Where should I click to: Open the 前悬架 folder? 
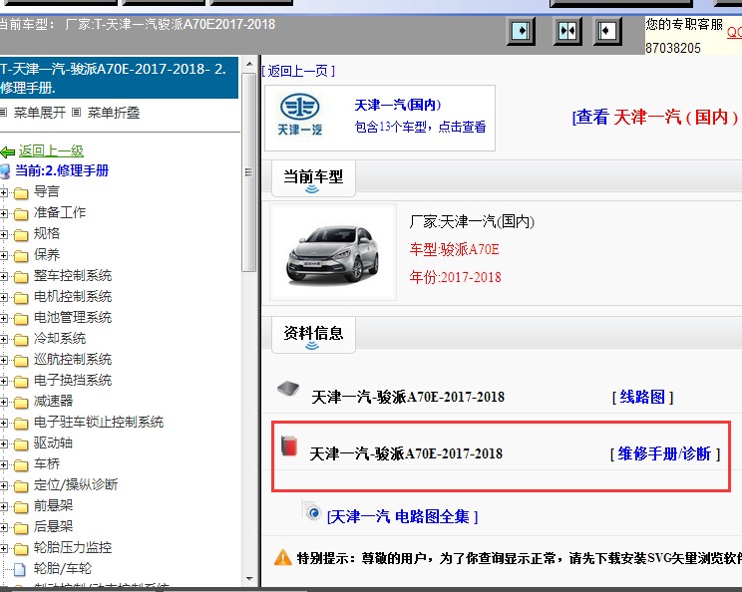pyautogui.click(x=53, y=505)
